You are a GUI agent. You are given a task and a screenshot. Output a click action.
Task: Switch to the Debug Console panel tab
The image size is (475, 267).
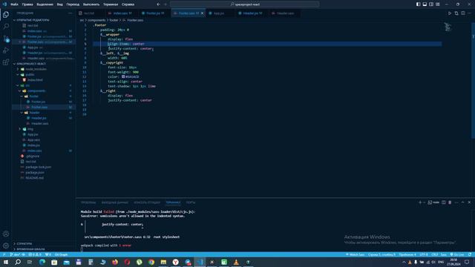(147, 202)
